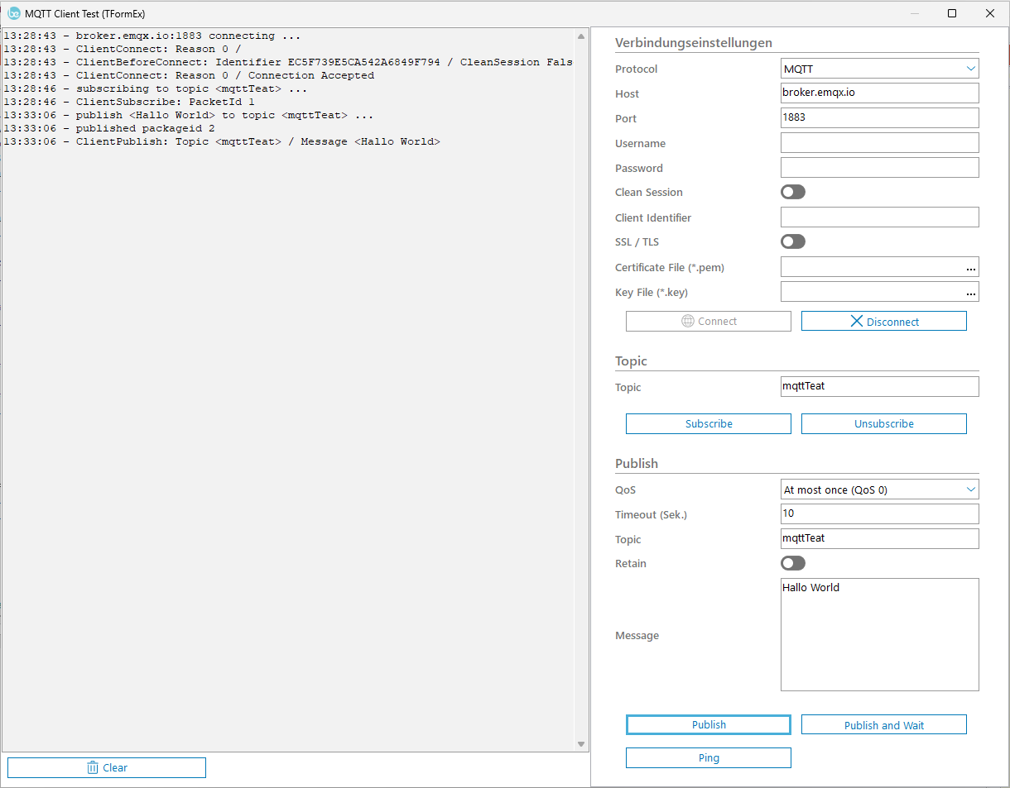Click the X icon on Disconnect button
Image resolution: width=1010 pixels, height=788 pixels.
856,322
